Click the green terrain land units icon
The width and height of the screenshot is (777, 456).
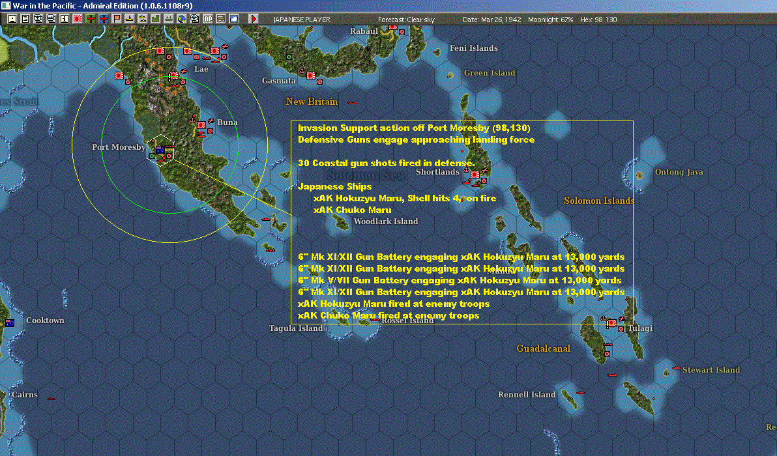click(x=156, y=19)
